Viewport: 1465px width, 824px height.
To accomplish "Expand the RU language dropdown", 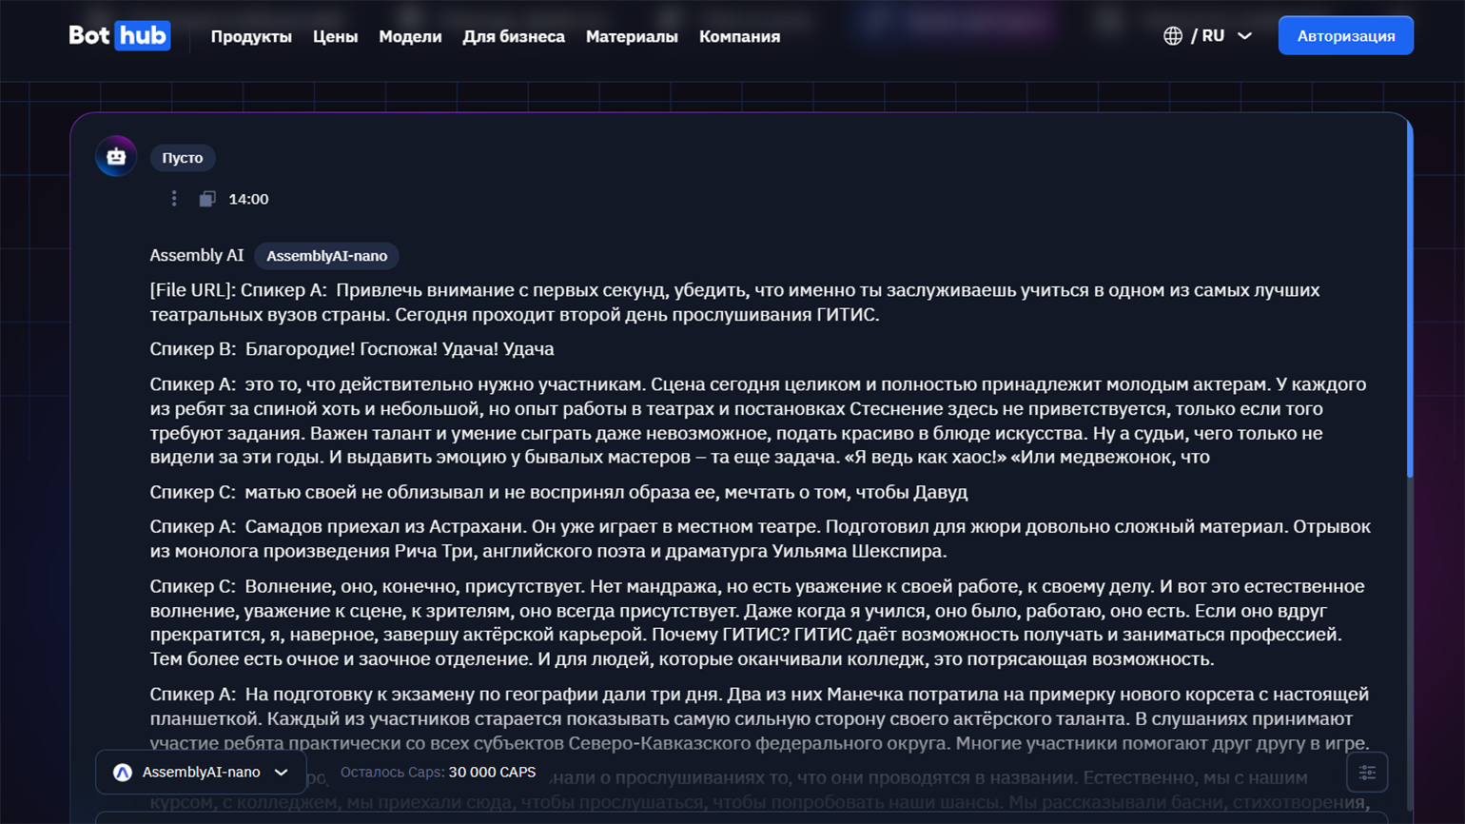I will tap(1244, 36).
